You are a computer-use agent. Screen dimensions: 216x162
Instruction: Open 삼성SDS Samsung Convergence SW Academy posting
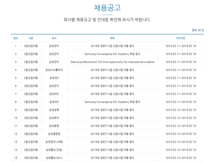[x=112, y=102]
